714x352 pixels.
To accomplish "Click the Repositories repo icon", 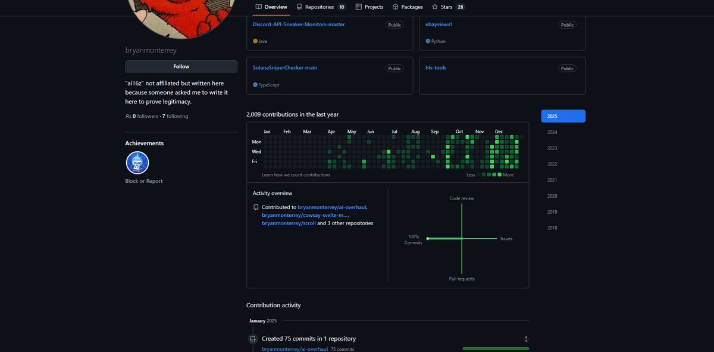I will click(299, 7).
